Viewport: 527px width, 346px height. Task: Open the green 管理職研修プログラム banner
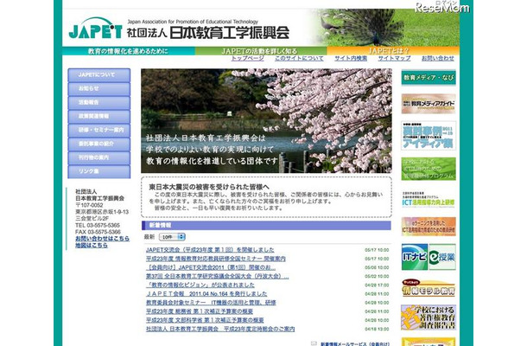(429, 169)
